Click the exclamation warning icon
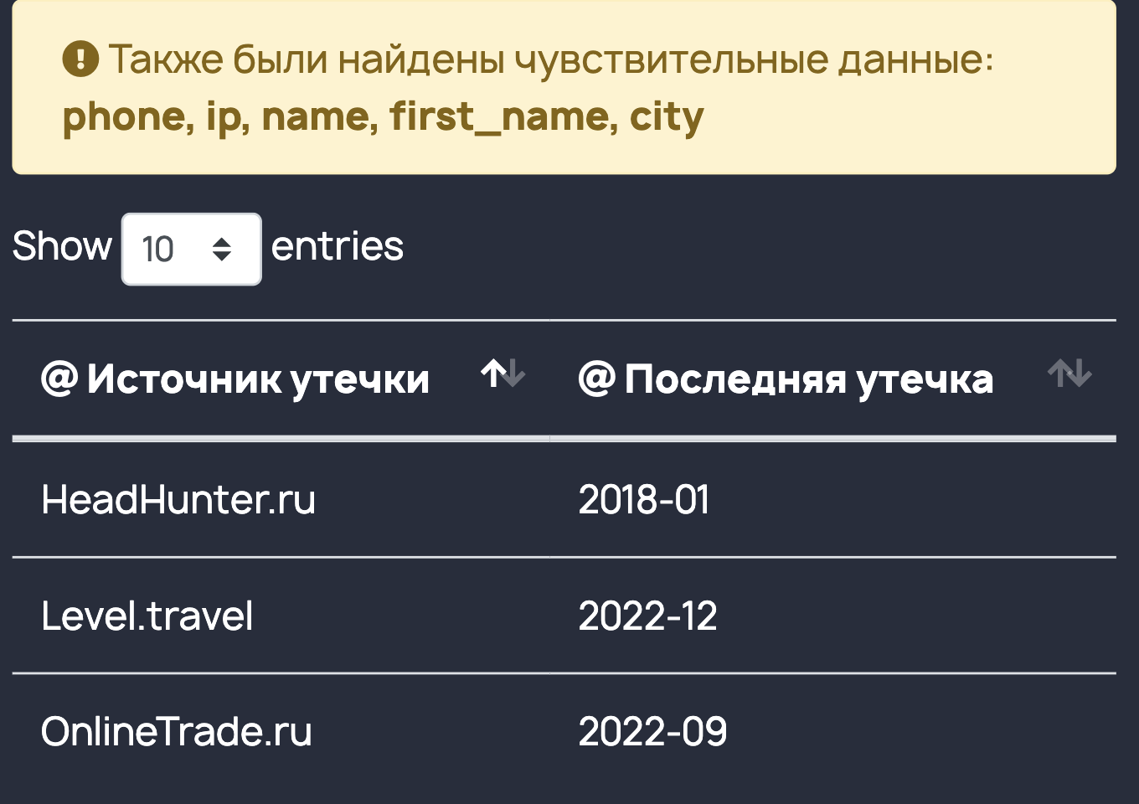The width and height of the screenshot is (1139, 804). click(80, 59)
